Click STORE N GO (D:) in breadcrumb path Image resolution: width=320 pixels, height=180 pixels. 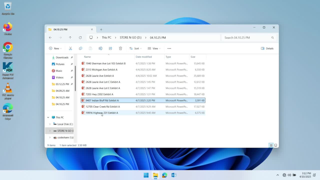coord(130,37)
